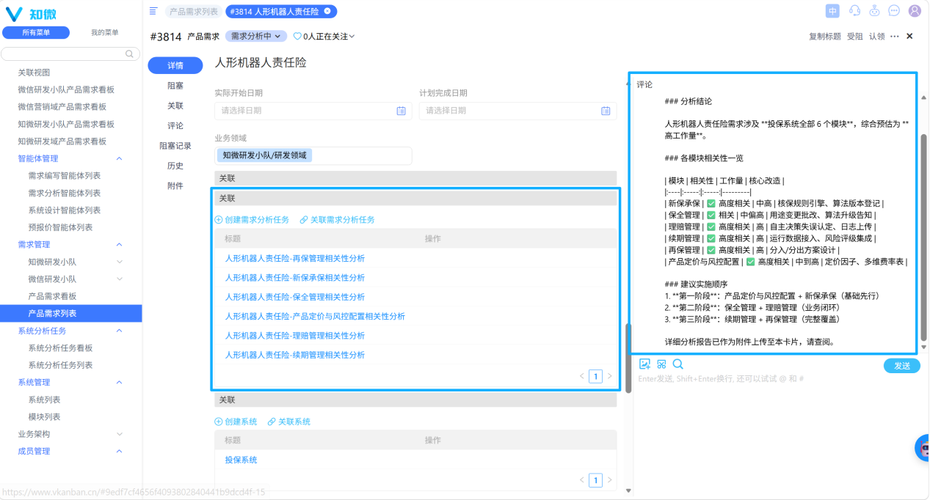Click 复制标题 button
The width and height of the screenshot is (930, 500).
tap(825, 36)
